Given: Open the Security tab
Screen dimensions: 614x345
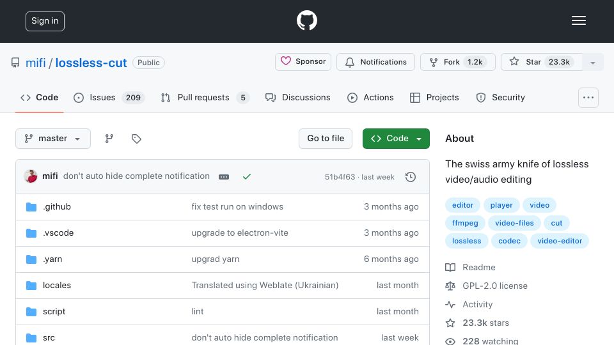Looking at the screenshot, I should click(x=500, y=97).
